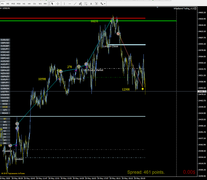The image size is (207, 180).
Task: Toggle MN timeframe in the top toolbar
Action: 45,4
